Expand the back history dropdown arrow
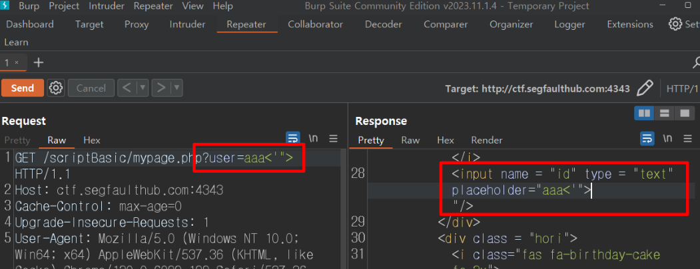 pos(143,88)
